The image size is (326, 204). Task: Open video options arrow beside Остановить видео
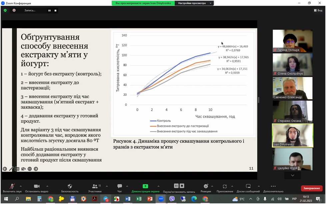[47, 186]
